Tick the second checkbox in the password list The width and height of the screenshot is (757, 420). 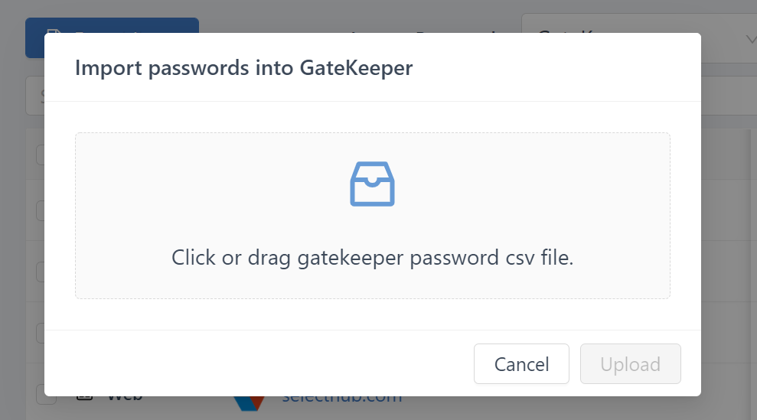(x=40, y=210)
